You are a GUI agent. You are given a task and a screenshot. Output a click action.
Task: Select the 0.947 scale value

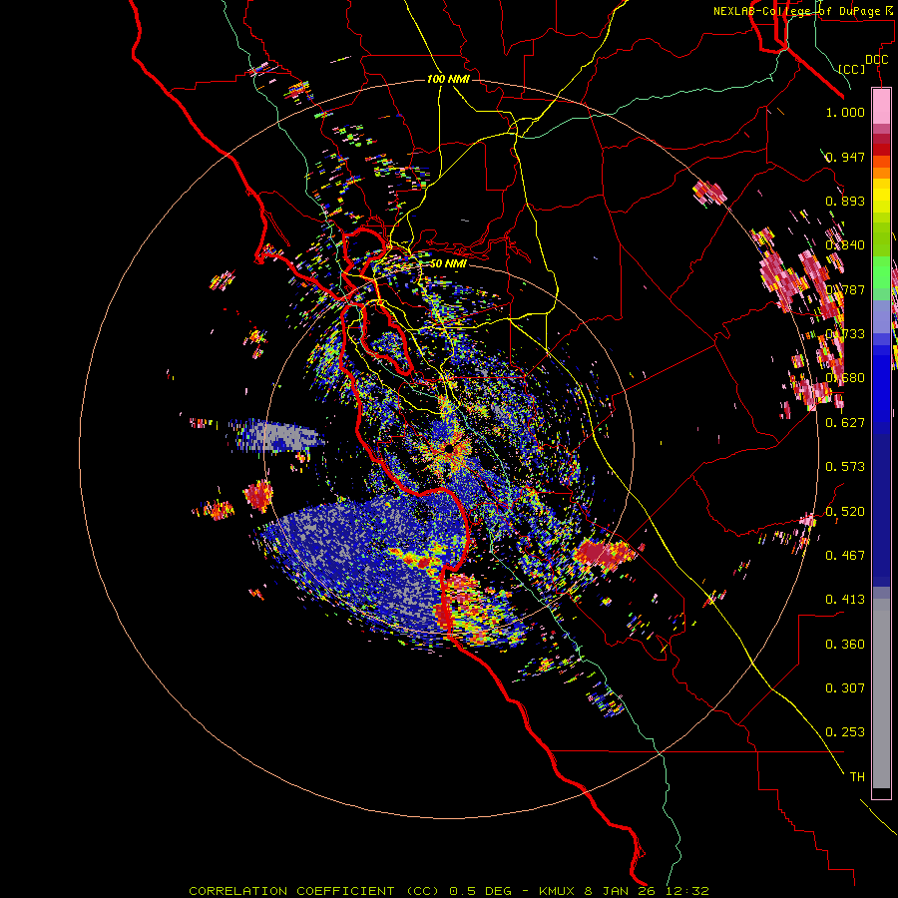tap(845, 157)
